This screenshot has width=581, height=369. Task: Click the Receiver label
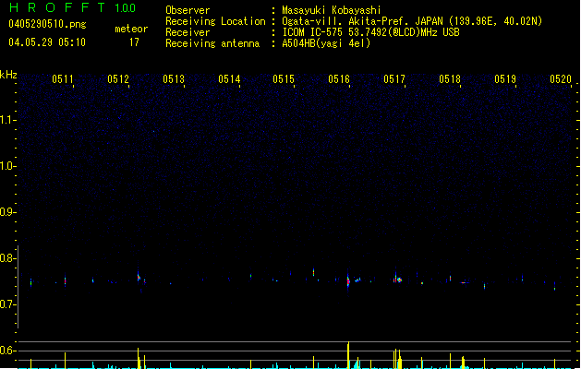point(188,32)
